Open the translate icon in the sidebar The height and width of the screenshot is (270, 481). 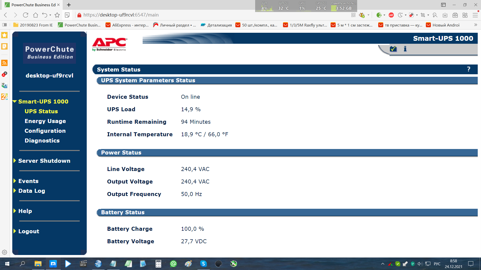[5, 85]
